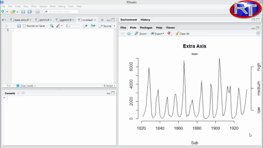Open the Session menu
This screenshot has height=148, width=263.
click(x=43, y=7)
